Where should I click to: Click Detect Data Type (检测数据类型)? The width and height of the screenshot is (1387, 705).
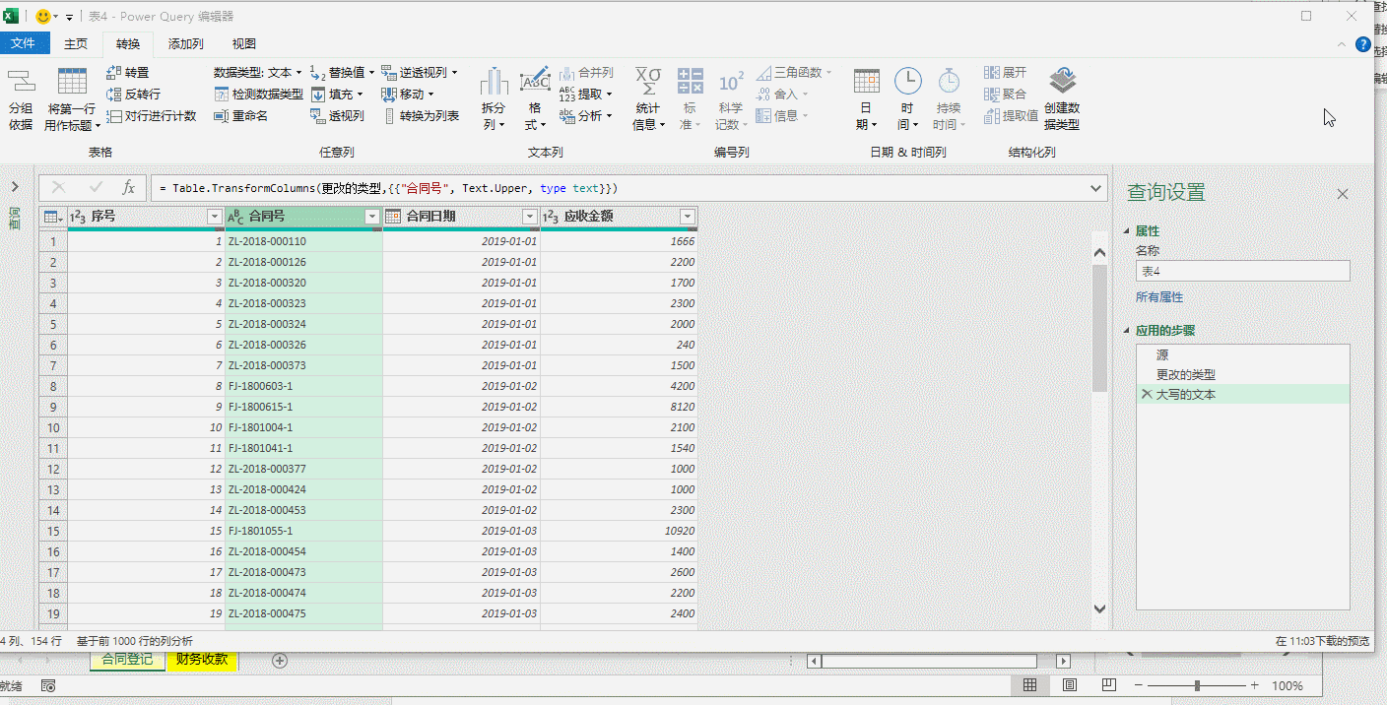pos(258,94)
